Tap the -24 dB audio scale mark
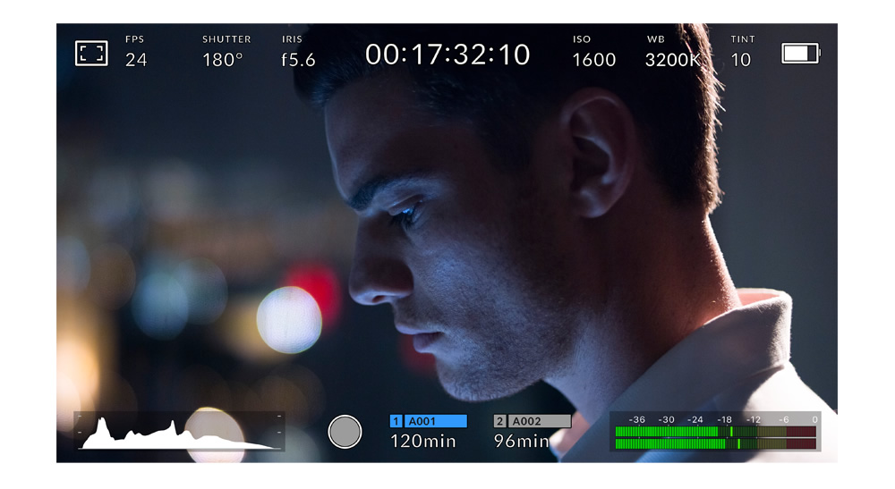This screenshot has height=489, width=895. [x=695, y=419]
